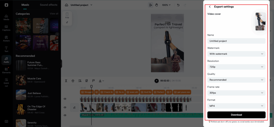Select the 'get yours now' caption clip
Image resolution: width=274 pixels, height=127 pixels.
pos(182,92)
